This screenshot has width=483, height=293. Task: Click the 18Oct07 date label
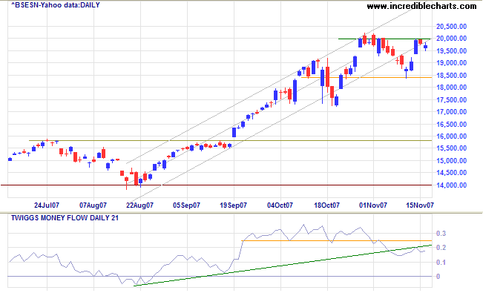click(x=327, y=205)
